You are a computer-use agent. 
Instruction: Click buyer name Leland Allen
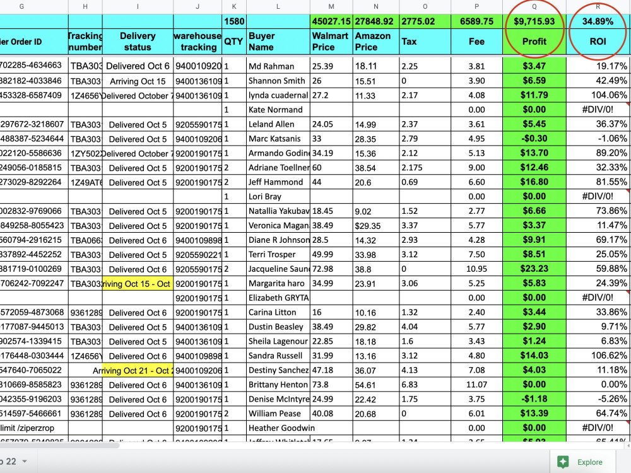271,124
